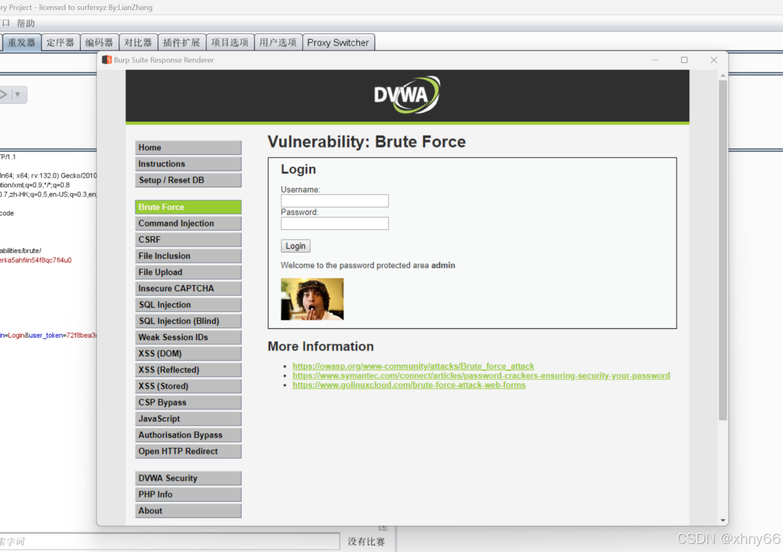783x552 pixels.
Task: Open the CSRF vulnerability page
Action: [188, 239]
